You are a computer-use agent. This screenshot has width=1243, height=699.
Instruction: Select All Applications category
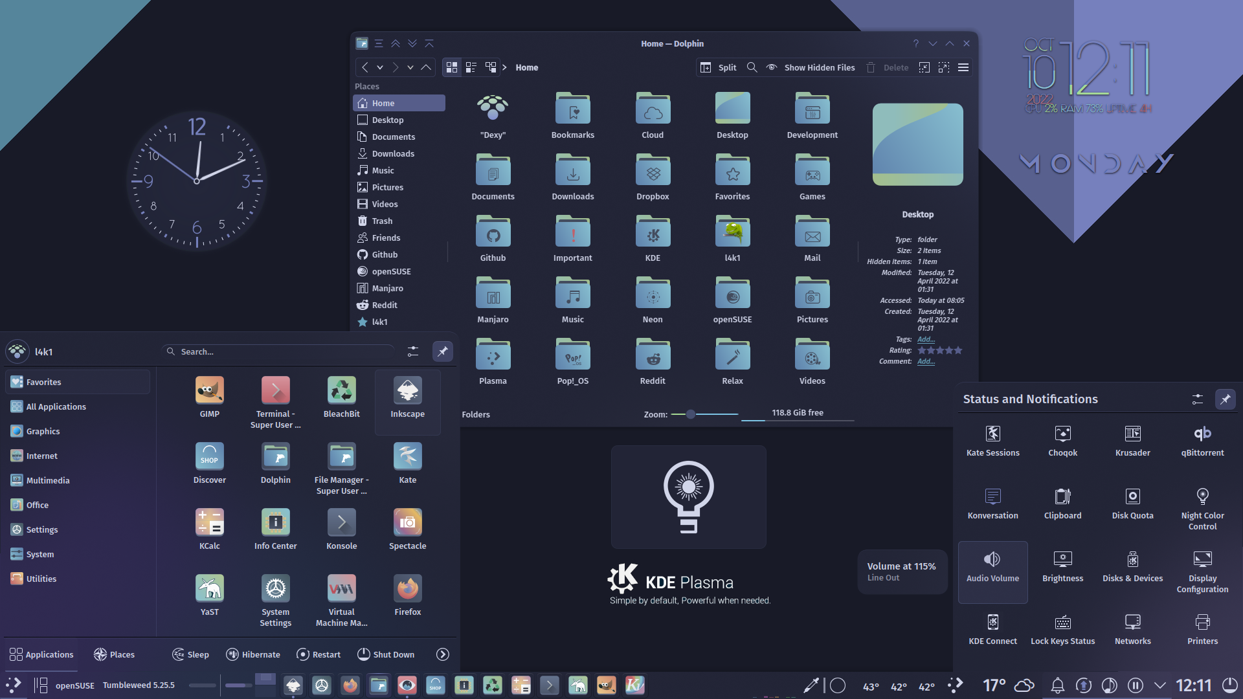coord(78,406)
